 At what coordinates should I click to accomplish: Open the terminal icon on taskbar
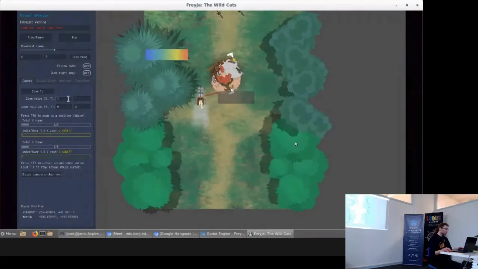(43, 234)
